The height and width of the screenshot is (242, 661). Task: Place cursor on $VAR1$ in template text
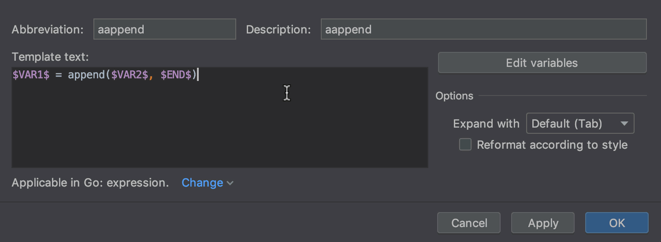tap(31, 75)
